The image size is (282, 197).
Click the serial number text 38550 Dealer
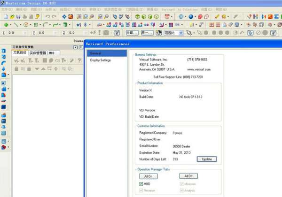[x=181, y=146]
